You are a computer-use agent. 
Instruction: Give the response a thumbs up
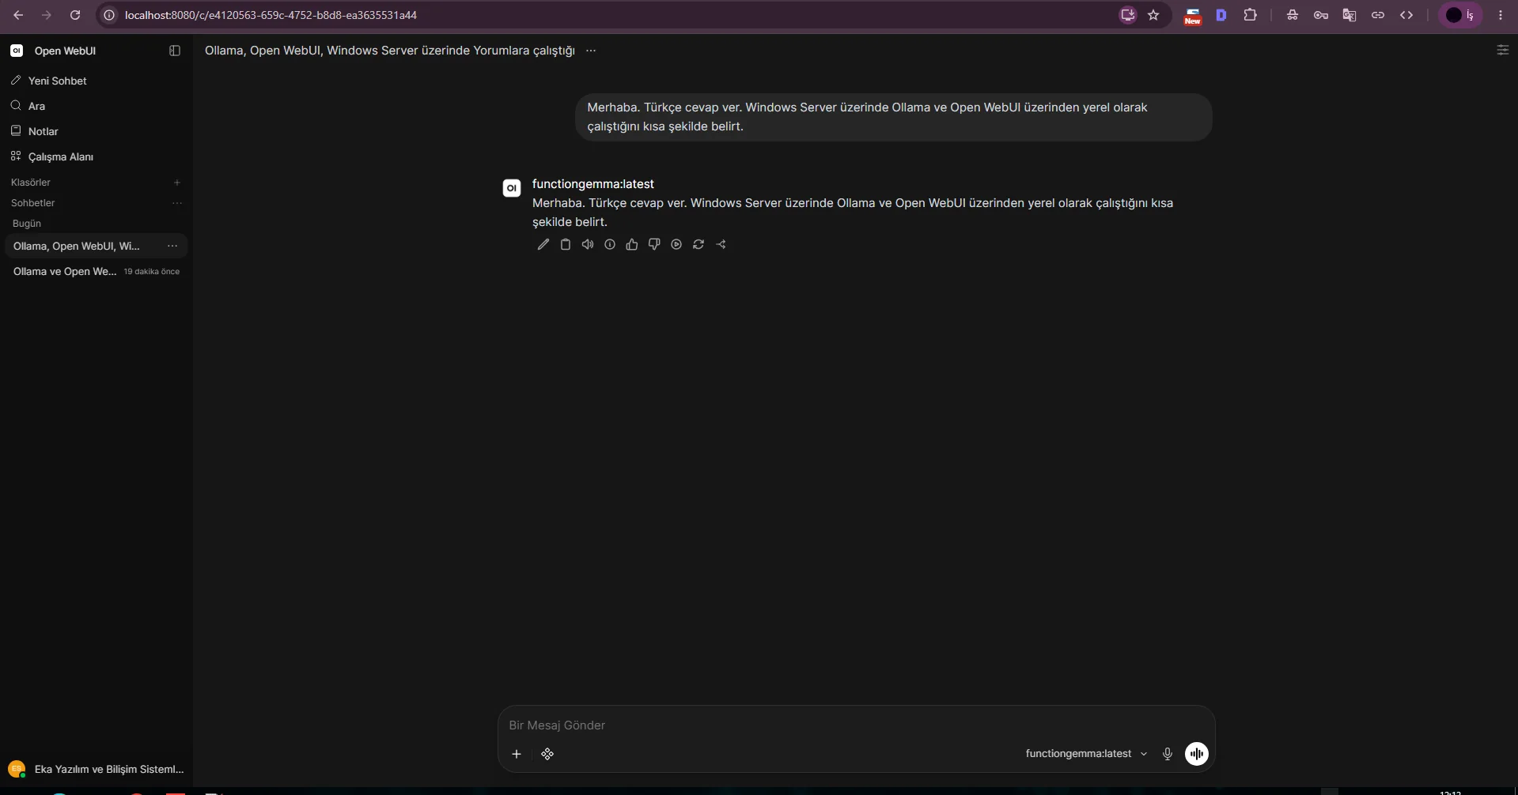tap(631, 245)
